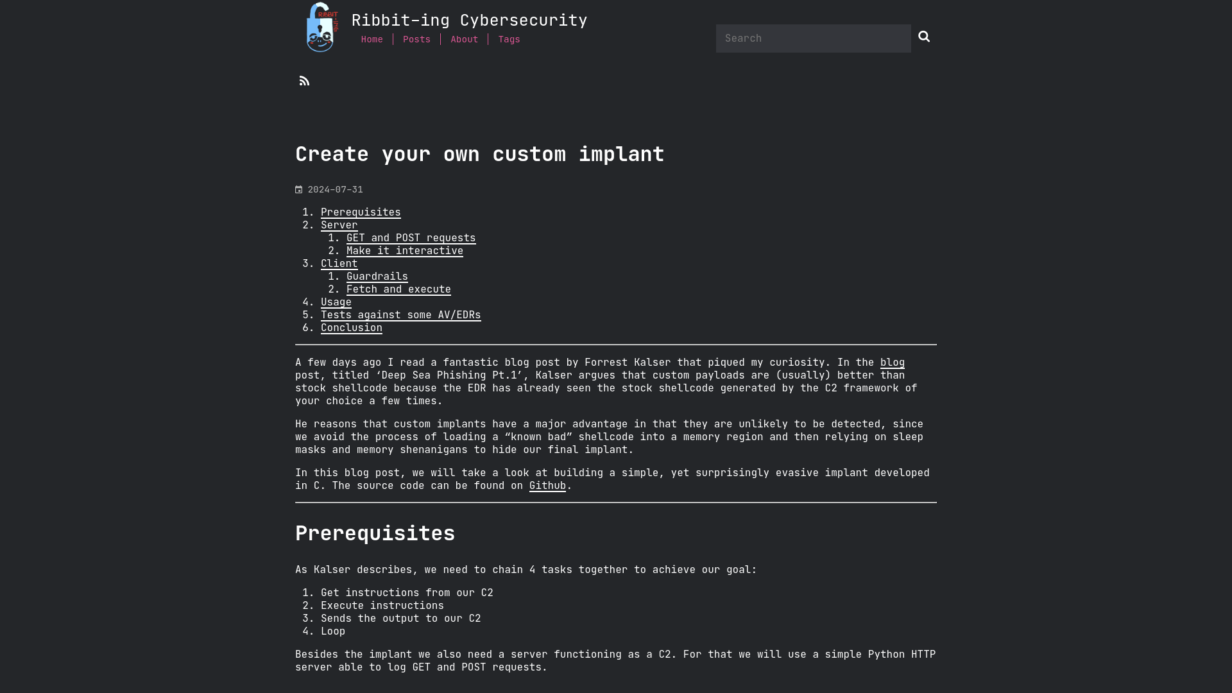The width and height of the screenshot is (1232, 693).
Task: Click the Make it interactive anchor
Action: click(x=404, y=250)
